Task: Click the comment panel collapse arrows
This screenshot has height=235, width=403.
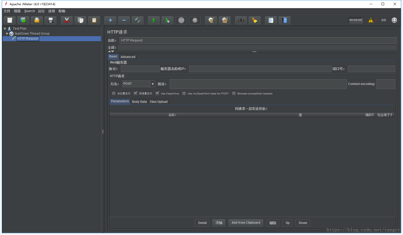Action: click(x=111, y=51)
